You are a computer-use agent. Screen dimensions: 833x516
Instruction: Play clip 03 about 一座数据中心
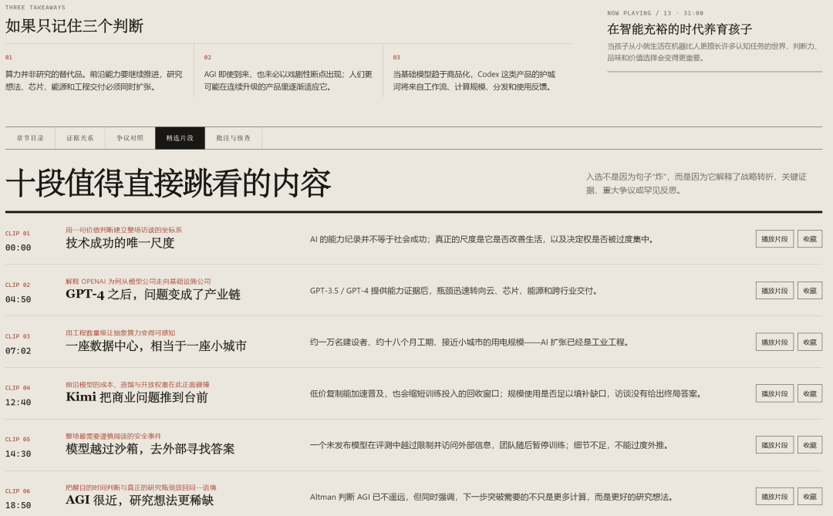pos(774,342)
